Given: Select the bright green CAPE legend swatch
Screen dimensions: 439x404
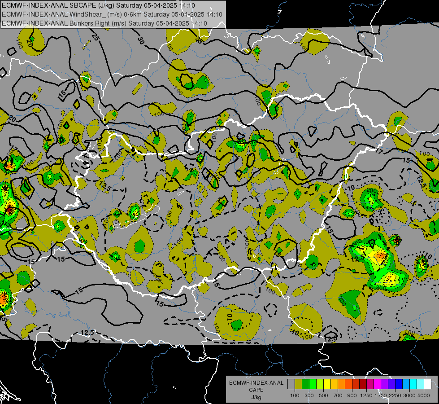Looking at the screenshot, I should coord(313,384).
